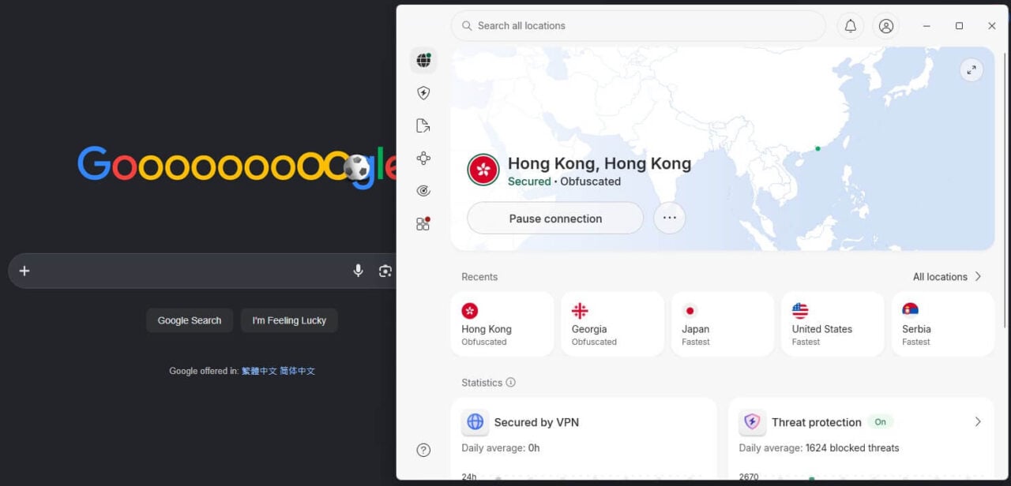Click the VPN window vertical scrollbar
1011x486 pixels.
pyautogui.click(x=1005, y=189)
